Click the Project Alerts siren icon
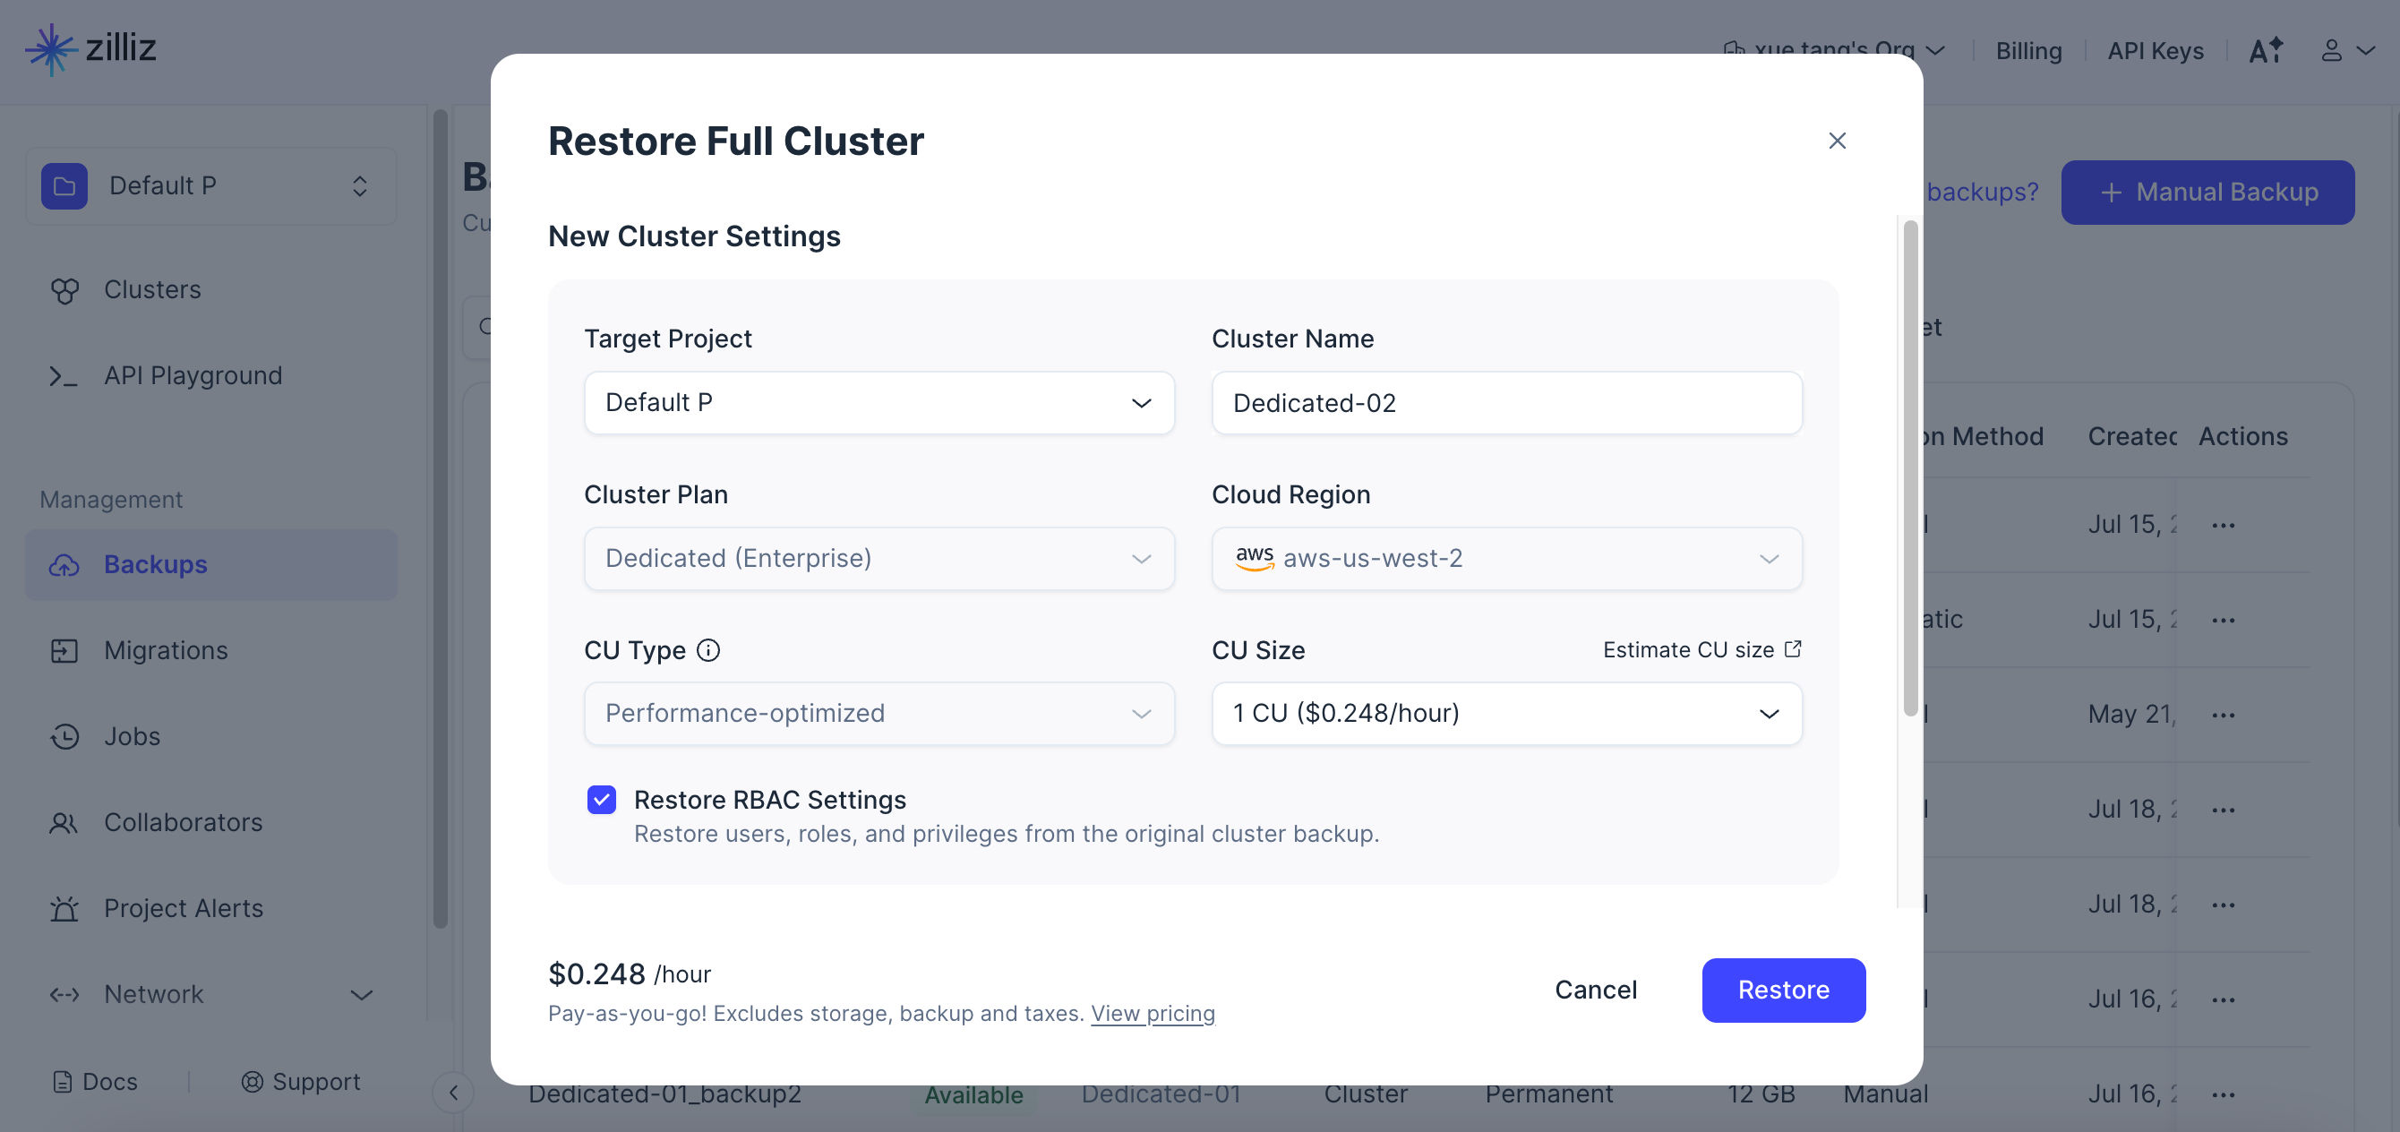 pyautogui.click(x=64, y=907)
